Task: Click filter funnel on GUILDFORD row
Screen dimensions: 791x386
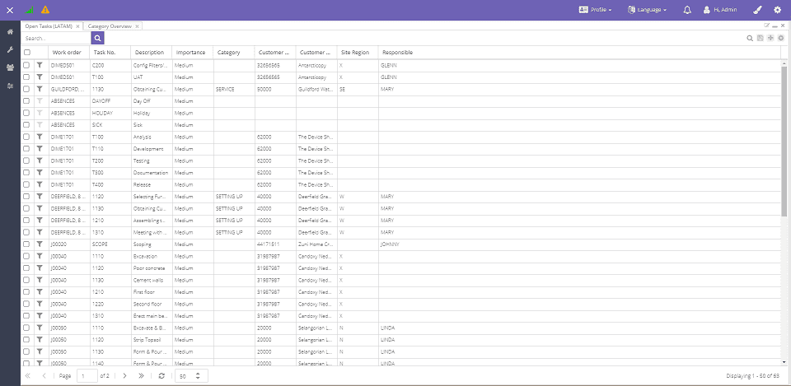Action: [x=40, y=89]
